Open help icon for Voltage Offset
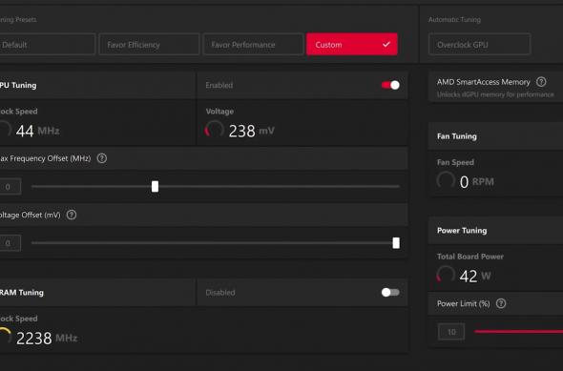This screenshot has height=371, width=563. (x=72, y=215)
